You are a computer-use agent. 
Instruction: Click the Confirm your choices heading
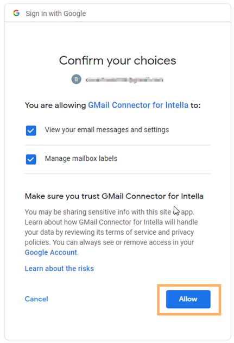[x=118, y=60]
